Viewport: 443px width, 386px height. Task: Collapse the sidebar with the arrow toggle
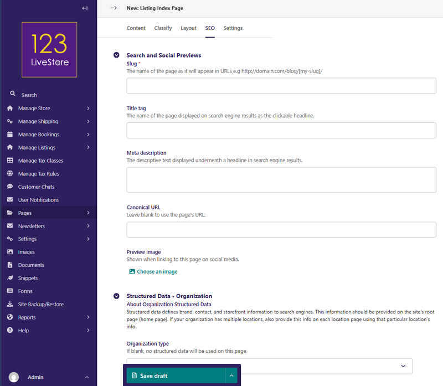point(85,8)
